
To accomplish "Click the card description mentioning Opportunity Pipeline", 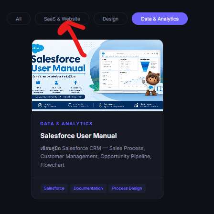I will 96,157.
